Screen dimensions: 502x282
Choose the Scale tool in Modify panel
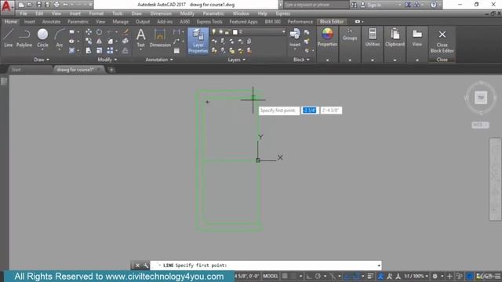pyautogui.click(x=100, y=50)
